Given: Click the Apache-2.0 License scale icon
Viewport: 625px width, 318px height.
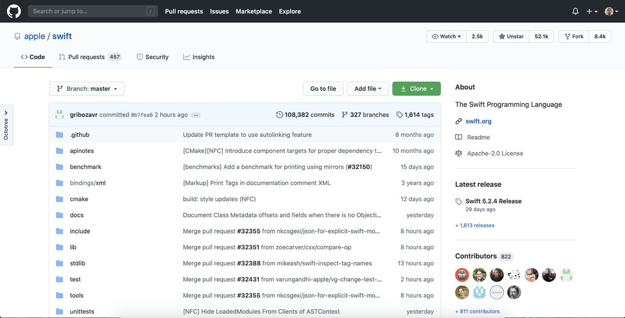Looking at the screenshot, I should tap(458, 153).
